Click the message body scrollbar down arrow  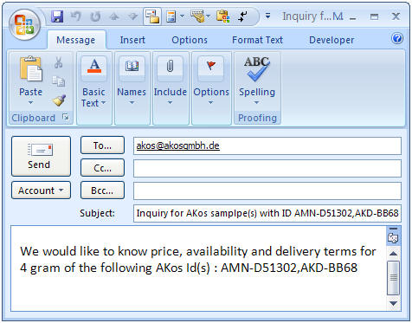click(393, 303)
